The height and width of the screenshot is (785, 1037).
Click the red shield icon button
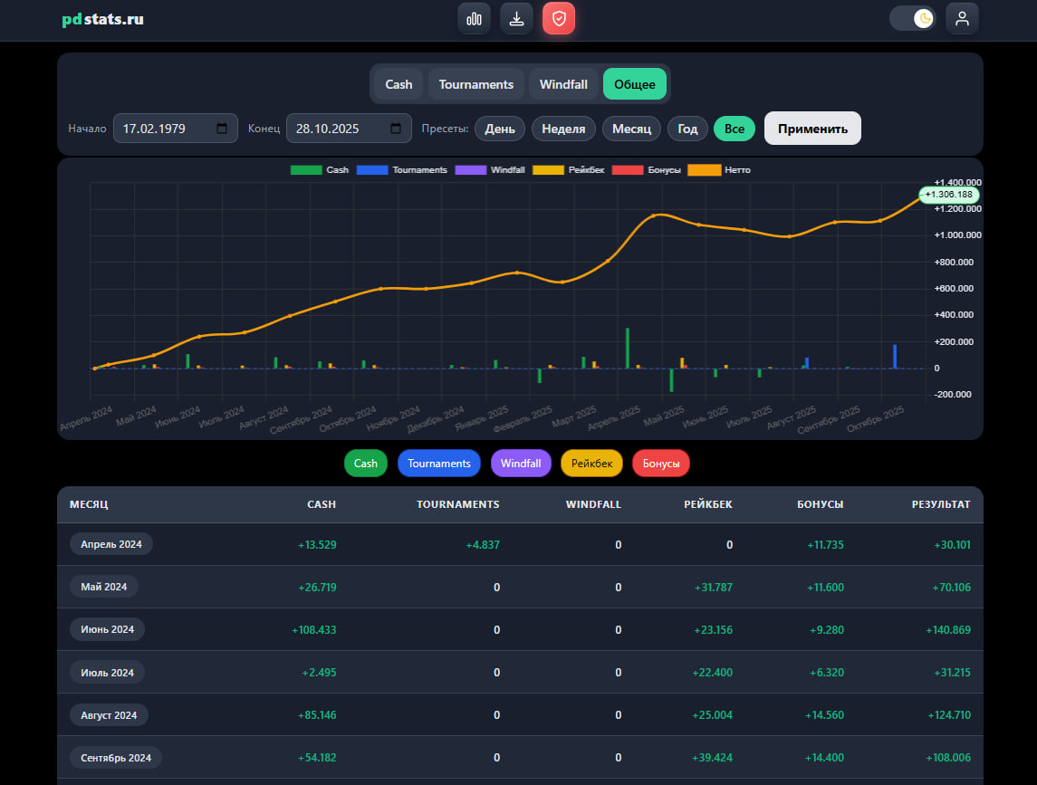tap(559, 18)
